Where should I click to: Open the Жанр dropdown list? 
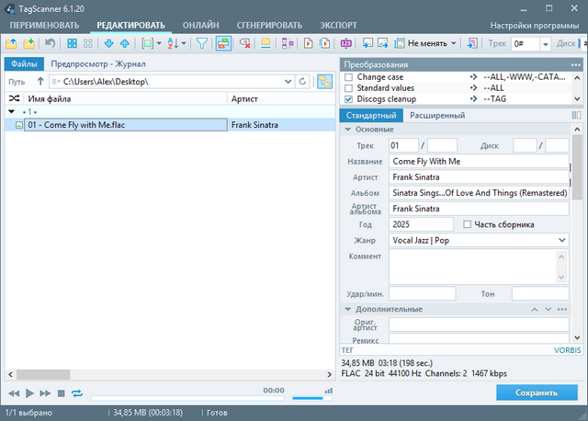pos(561,240)
